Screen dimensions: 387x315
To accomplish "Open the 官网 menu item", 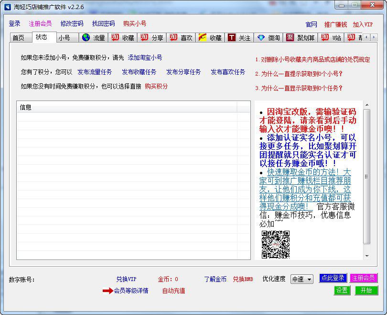I will coord(312,23).
